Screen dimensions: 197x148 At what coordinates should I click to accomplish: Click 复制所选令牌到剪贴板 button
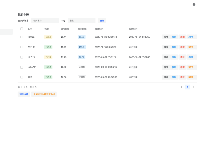[44, 94]
